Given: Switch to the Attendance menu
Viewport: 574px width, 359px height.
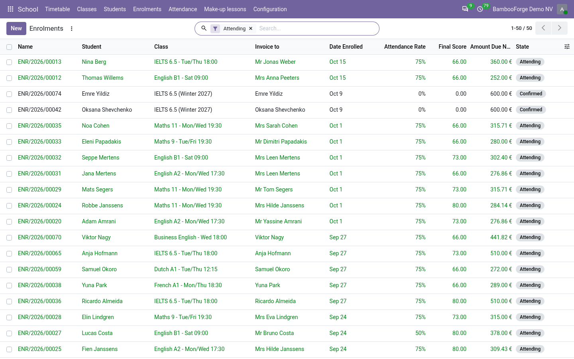Looking at the screenshot, I should click(x=183, y=9).
